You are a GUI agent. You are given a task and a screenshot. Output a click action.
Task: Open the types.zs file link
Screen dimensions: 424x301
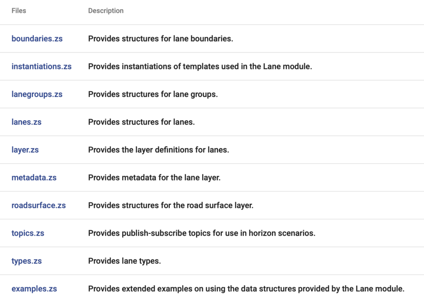pyautogui.click(x=27, y=261)
